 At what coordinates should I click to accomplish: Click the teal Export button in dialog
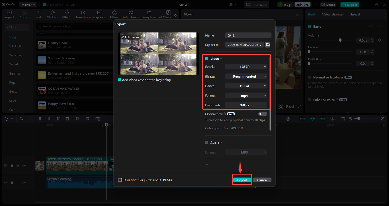click(x=242, y=180)
